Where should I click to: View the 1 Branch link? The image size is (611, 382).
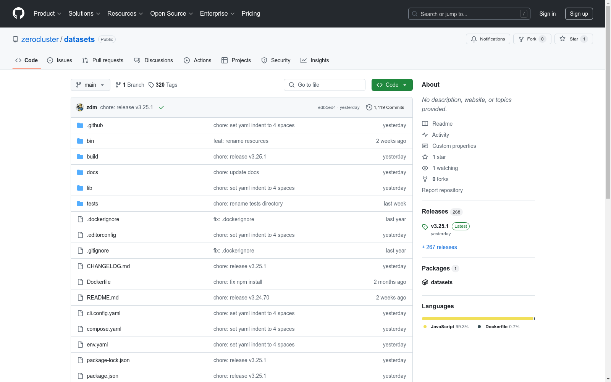point(130,85)
